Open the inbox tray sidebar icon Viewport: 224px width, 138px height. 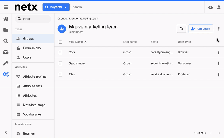(6, 52)
